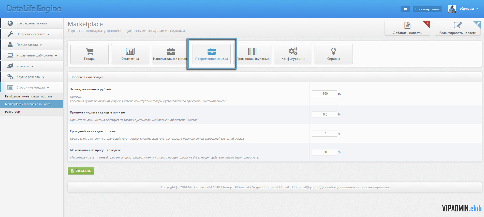Screen dimensions: 484x217
Task: Select Paid Group module item
Action: click(x=32, y=112)
